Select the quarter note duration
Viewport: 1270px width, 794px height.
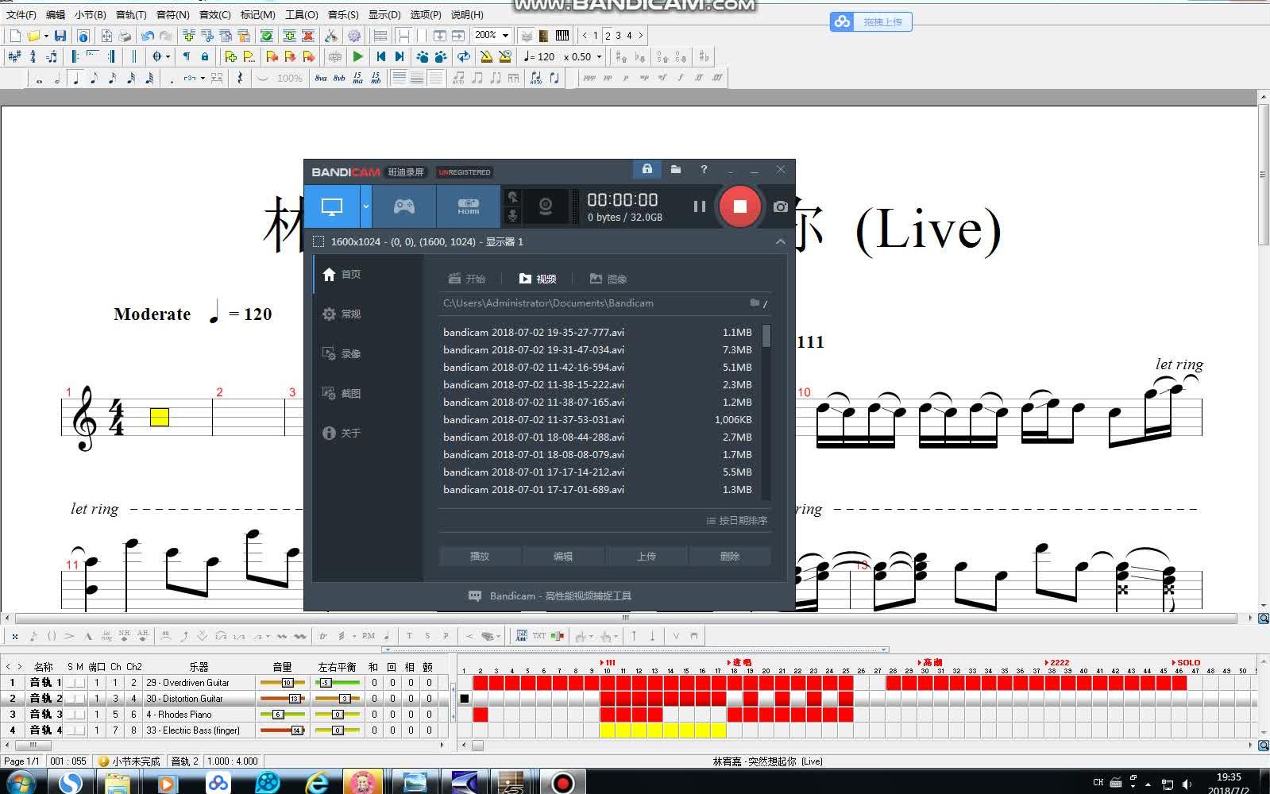[75, 78]
